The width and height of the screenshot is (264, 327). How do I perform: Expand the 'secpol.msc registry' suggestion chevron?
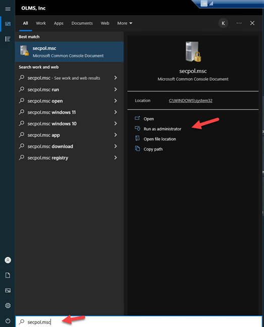click(116, 158)
